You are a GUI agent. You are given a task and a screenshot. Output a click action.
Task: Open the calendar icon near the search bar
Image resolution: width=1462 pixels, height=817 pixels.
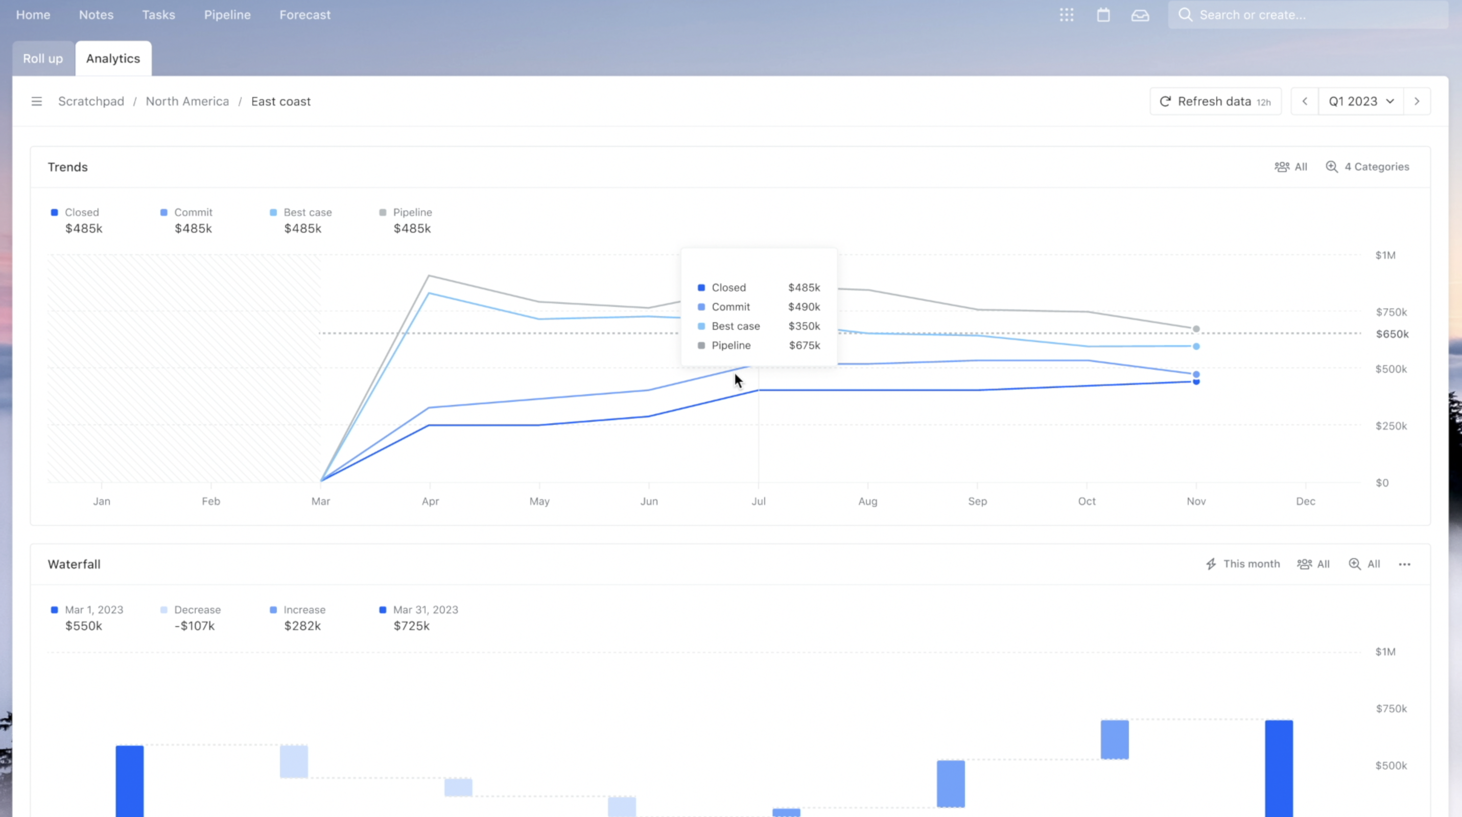point(1103,15)
